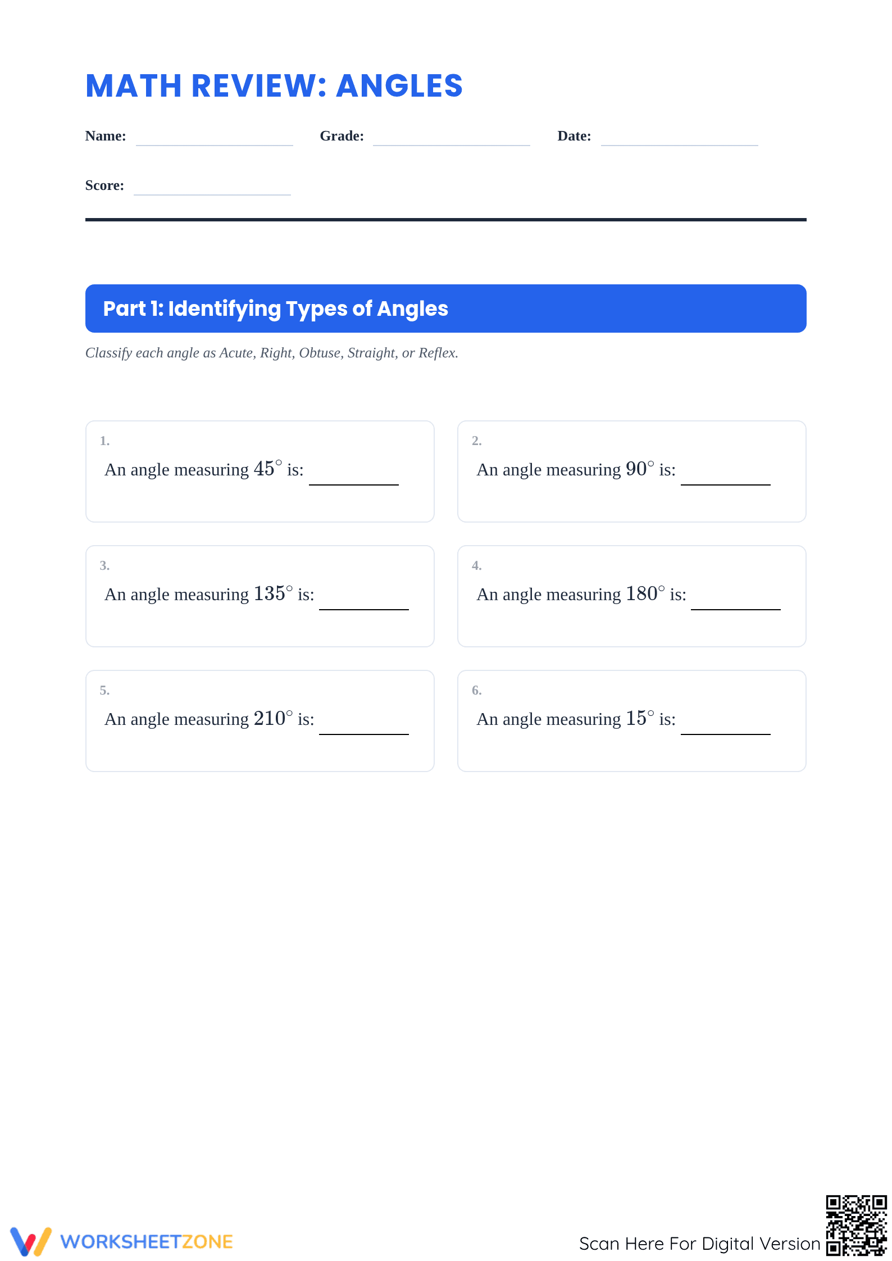Screen dimensions: 892x1261
Task: Click the Grade blank field
Action: click(x=452, y=138)
